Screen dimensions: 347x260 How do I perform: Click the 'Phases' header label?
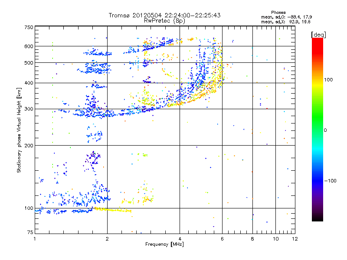pyautogui.click(x=278, y=13)
